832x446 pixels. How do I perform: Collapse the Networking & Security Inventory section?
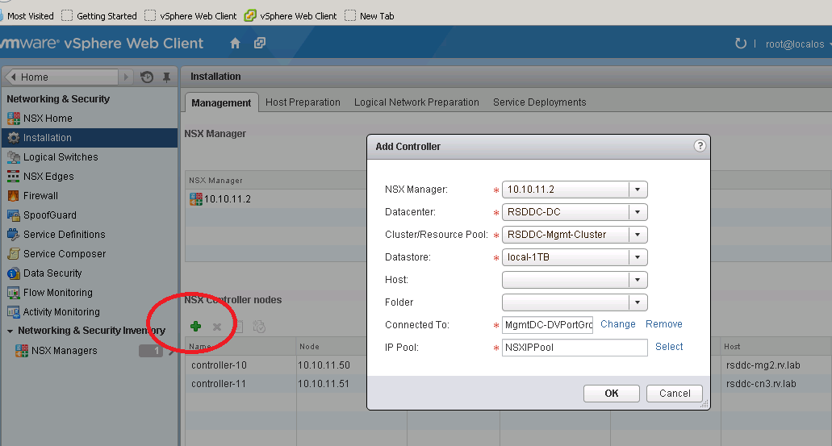click(10, 331)
